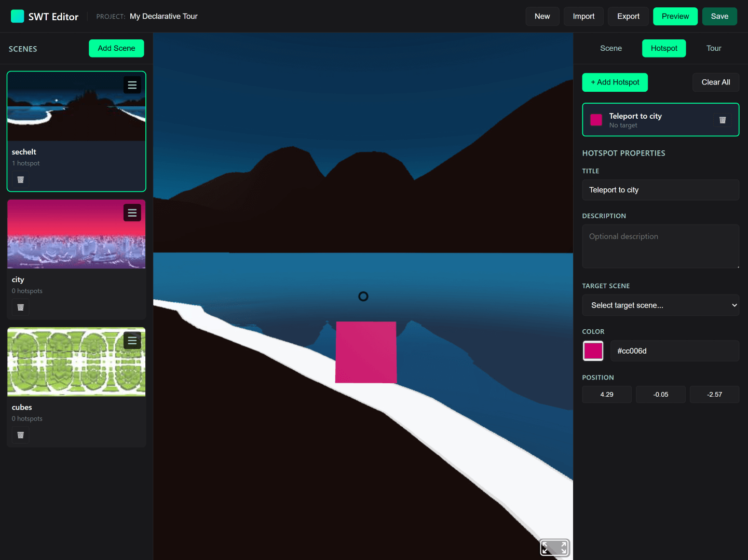
Task: Select the cubes scene thumbnail
Action: [76, 362]
